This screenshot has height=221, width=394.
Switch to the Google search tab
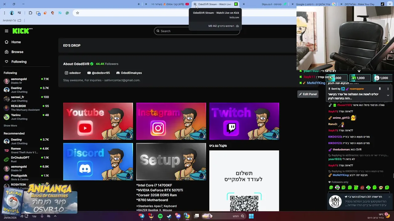(x=314, y=4)
